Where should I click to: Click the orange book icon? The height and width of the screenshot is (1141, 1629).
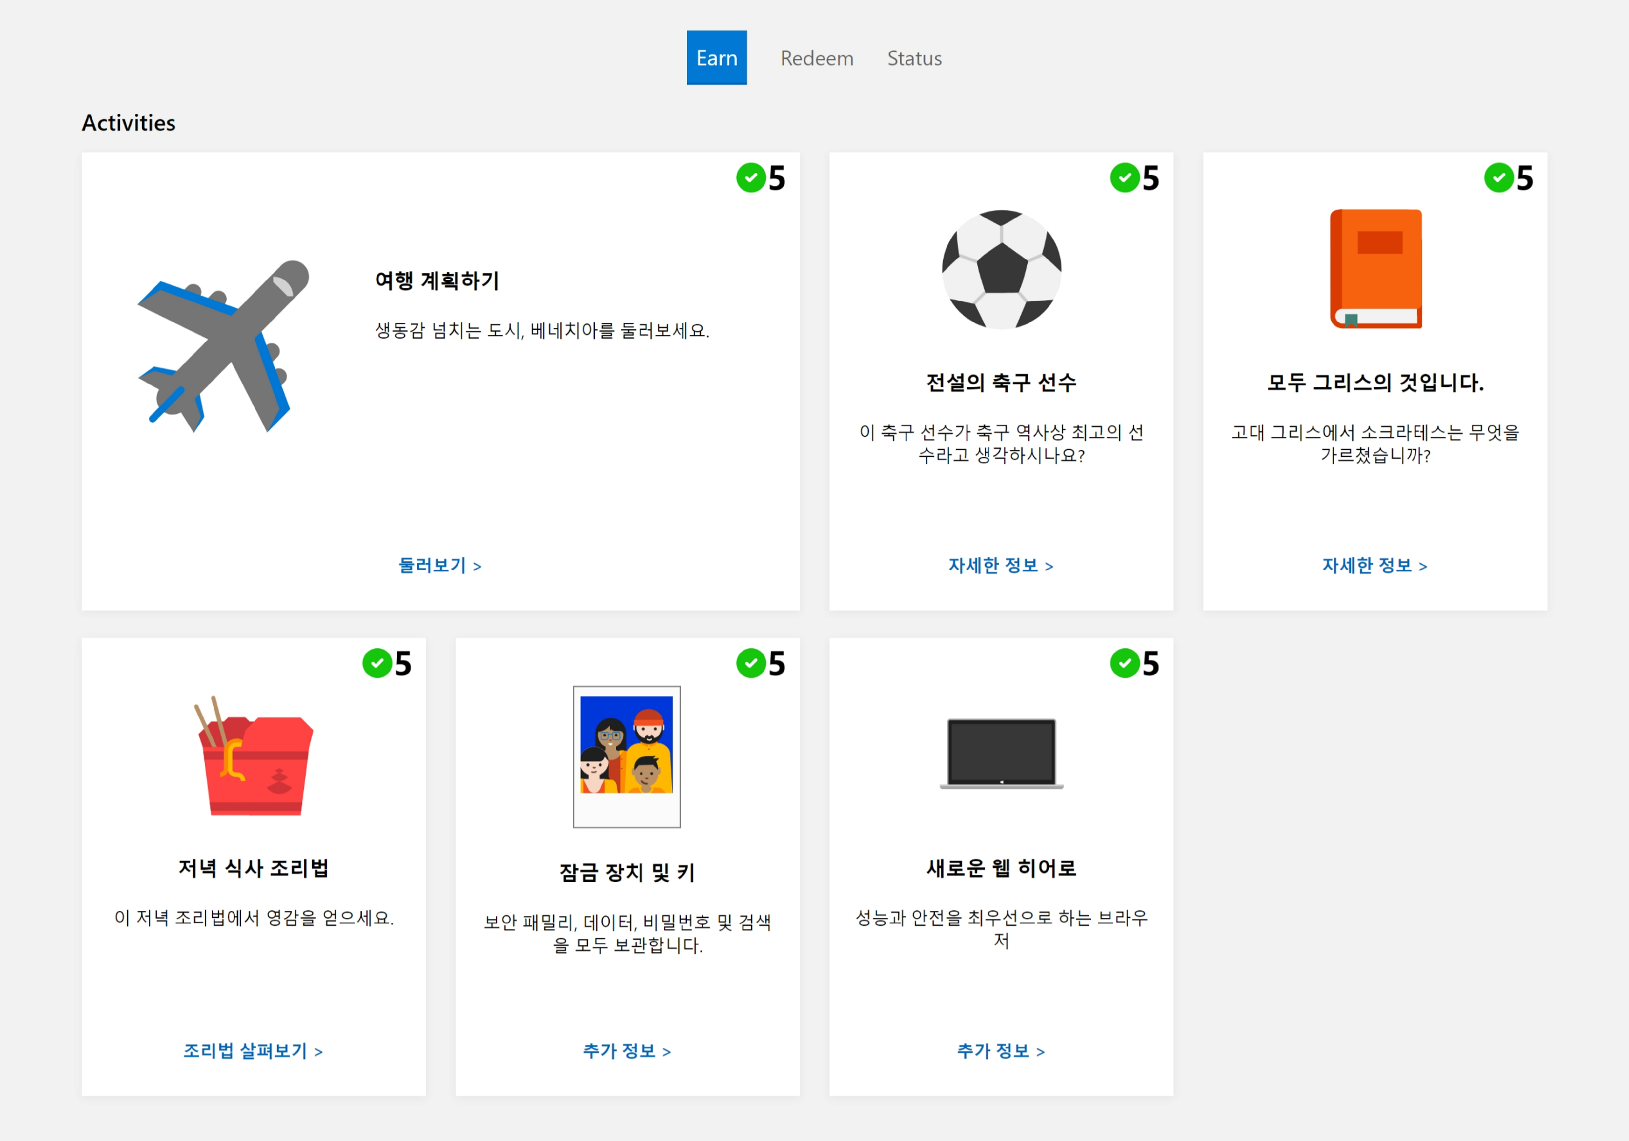tap(1375, 269)
